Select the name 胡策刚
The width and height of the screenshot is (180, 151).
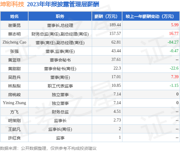click(x=14, y=121)
